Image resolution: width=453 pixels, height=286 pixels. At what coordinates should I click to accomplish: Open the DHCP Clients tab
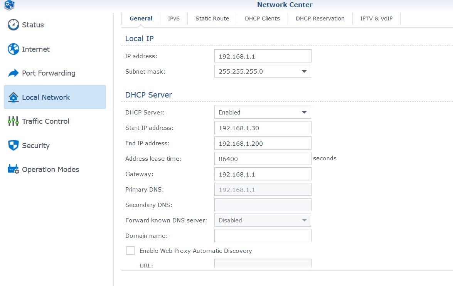(262, 19)
